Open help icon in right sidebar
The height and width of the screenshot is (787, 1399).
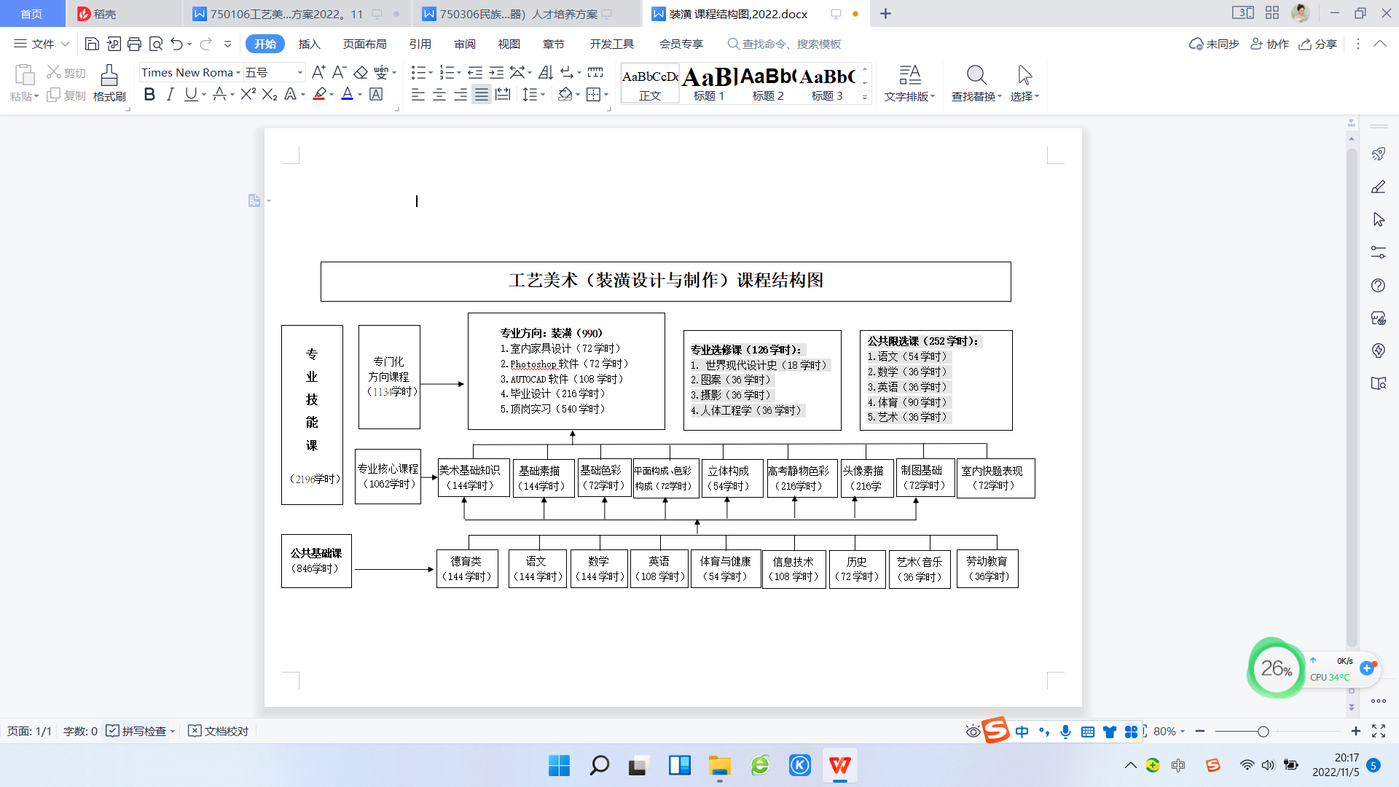click(x=1379, y=285)
